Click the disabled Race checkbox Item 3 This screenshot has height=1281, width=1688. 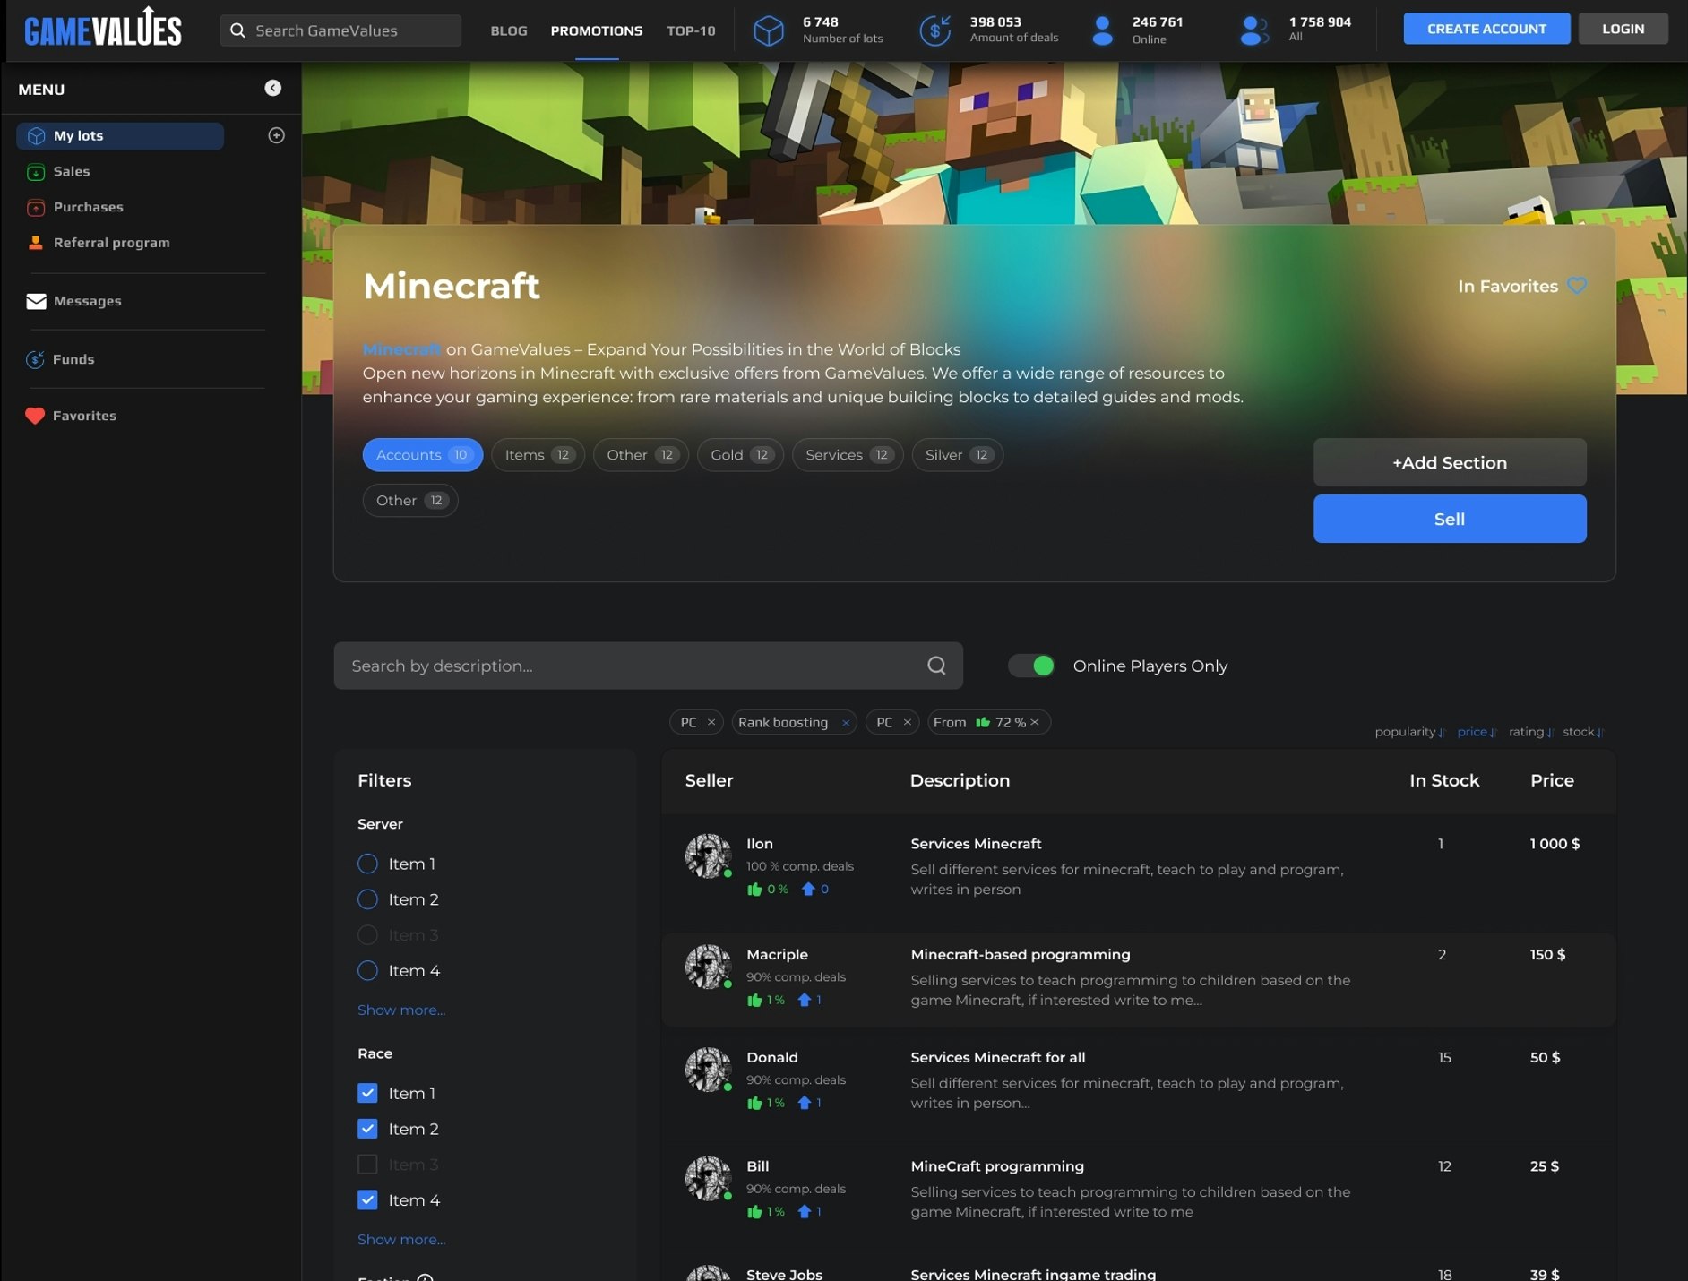click(367, 1165)
